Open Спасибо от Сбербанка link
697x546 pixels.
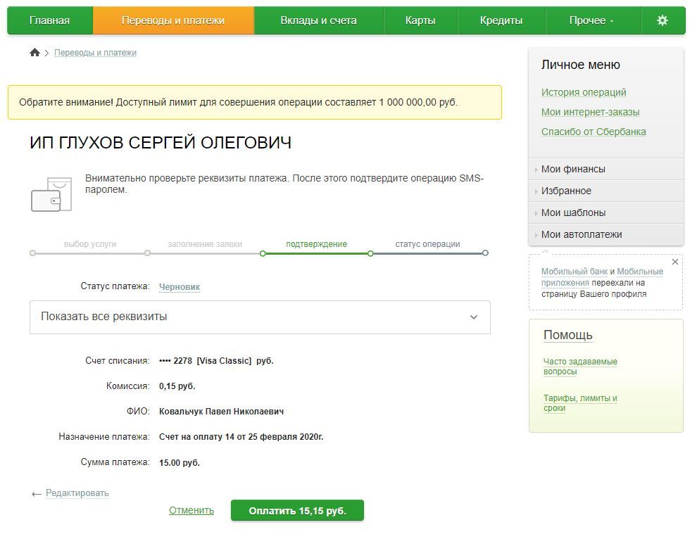594,132
